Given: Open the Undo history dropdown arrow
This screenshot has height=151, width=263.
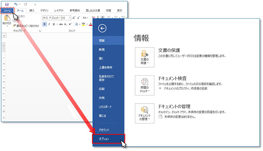Looking at the screenshot, I should coord(20,4).
